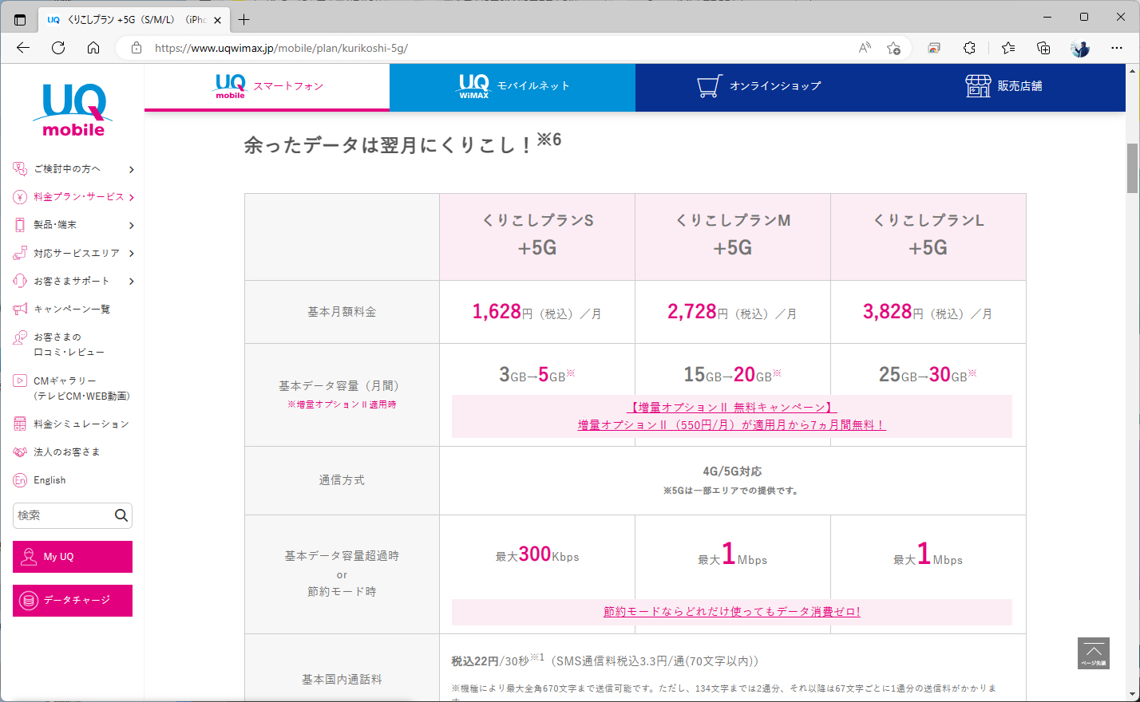This screenshot has height=702, width=1140.
Task: Click the megaphone icon beside キャンペーン一覧
Action: click(20, 309)
